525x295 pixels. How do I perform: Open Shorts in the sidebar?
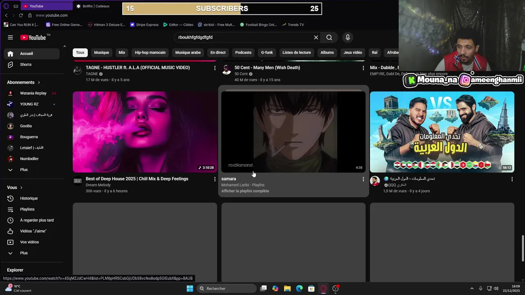[32, 64]
